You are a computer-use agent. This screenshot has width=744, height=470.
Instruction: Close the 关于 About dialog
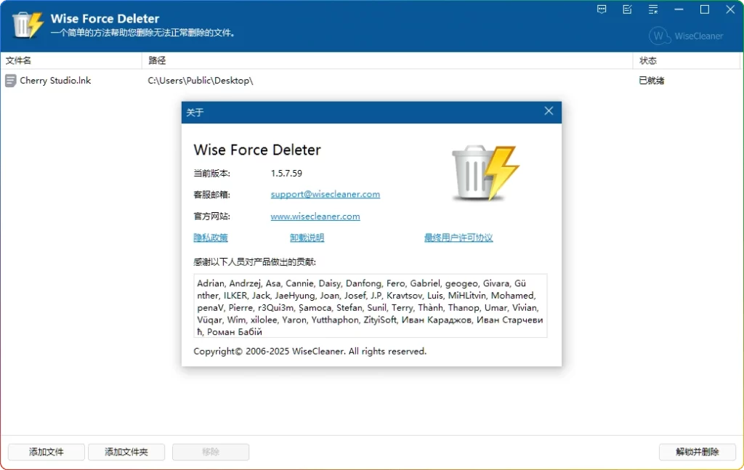(549, 112)
